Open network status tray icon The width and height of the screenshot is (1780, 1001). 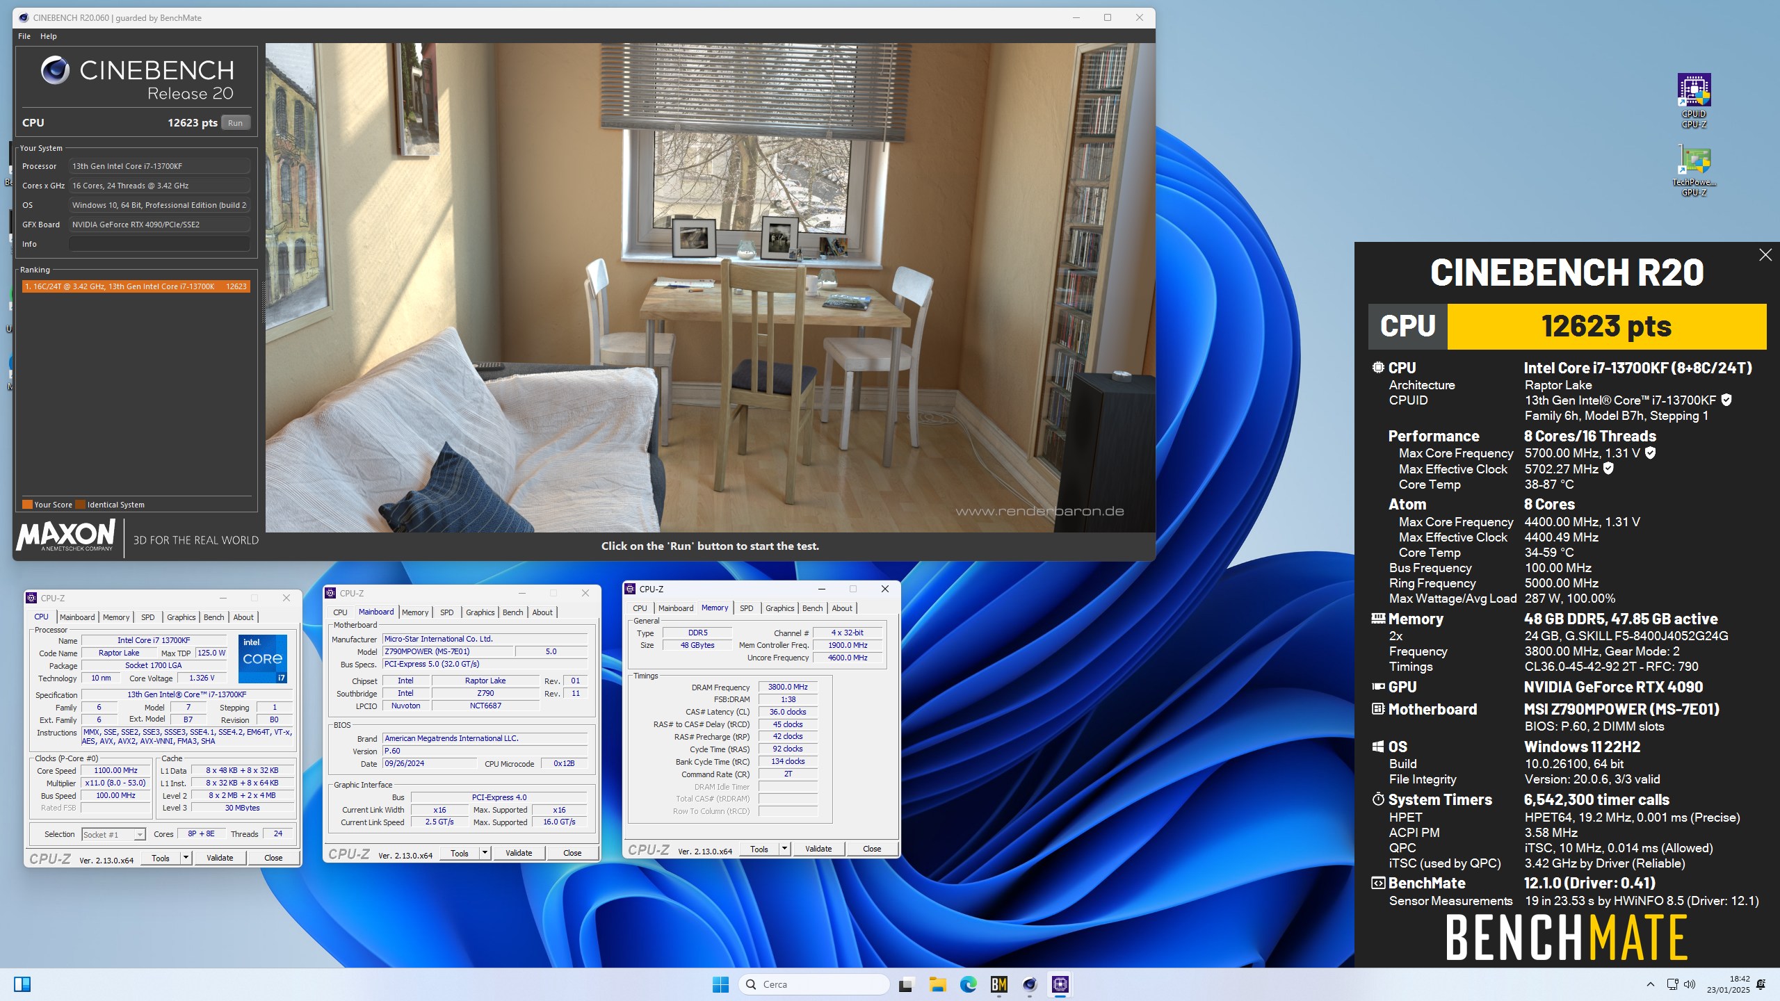1672,984
